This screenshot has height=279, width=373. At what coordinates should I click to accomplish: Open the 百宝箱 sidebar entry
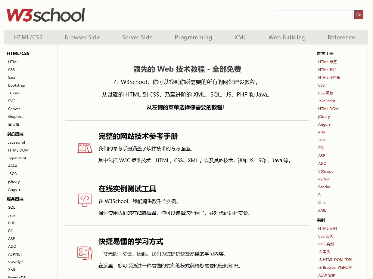13,124
